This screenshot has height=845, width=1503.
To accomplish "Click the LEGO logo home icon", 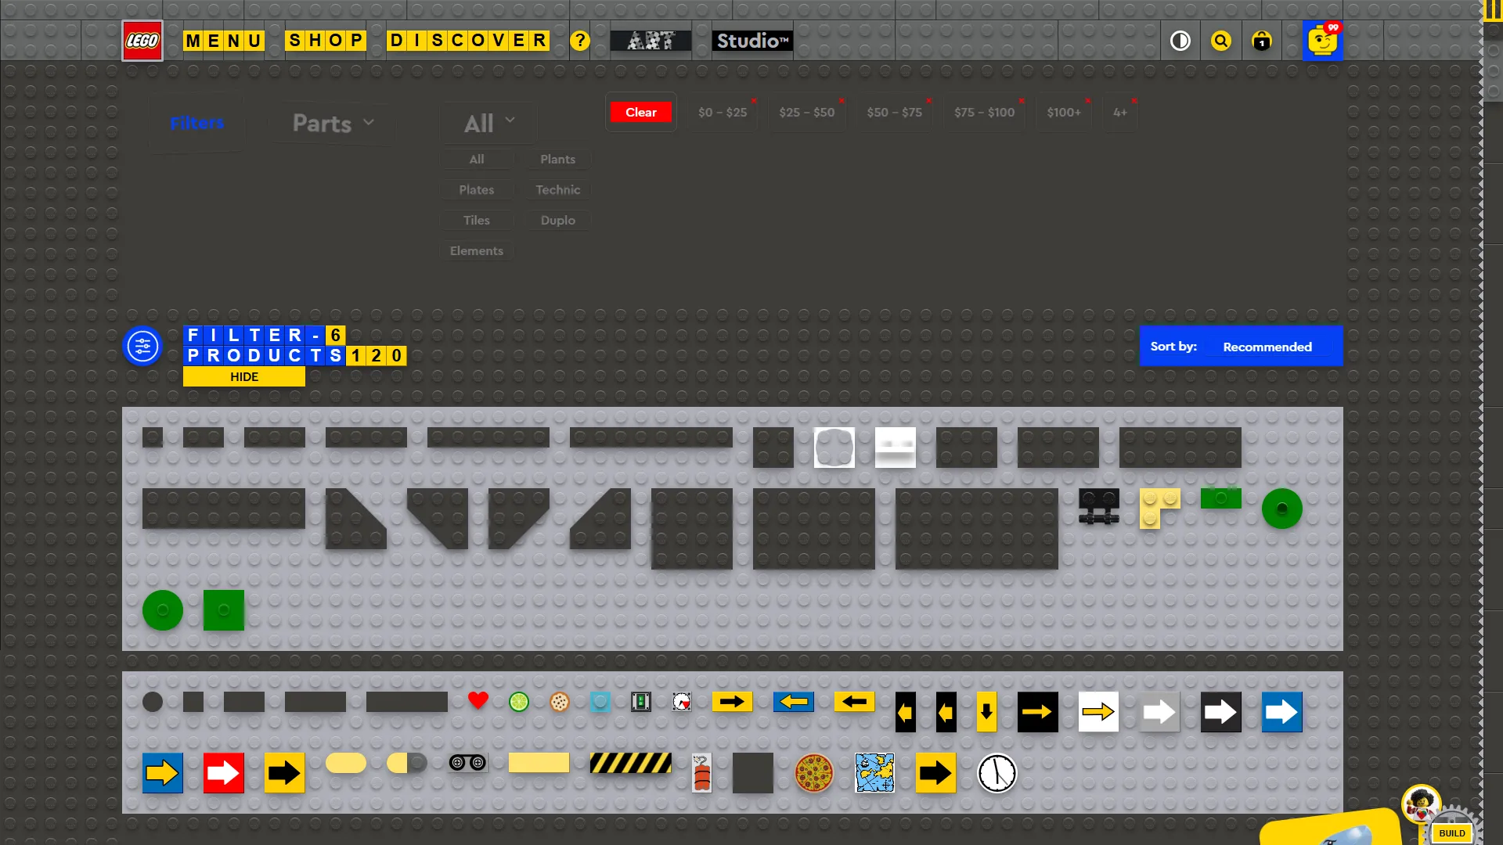I will 142,41.
